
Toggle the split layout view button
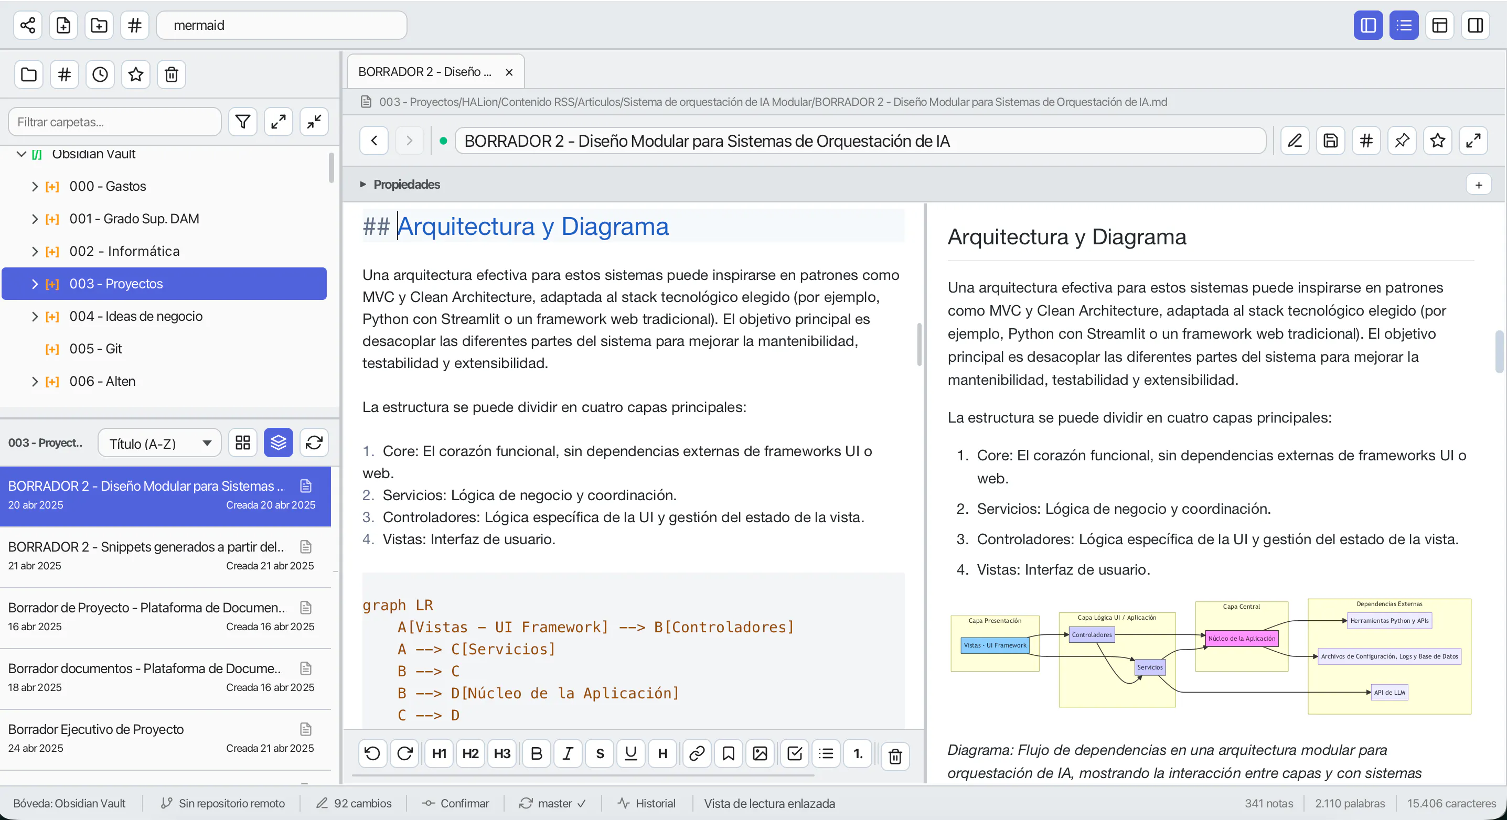1440,25
